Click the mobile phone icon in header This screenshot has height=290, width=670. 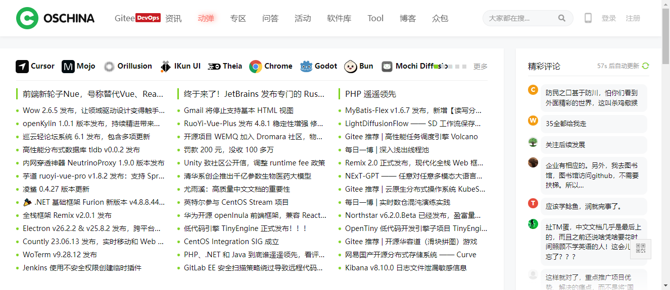tap(588, 18)
